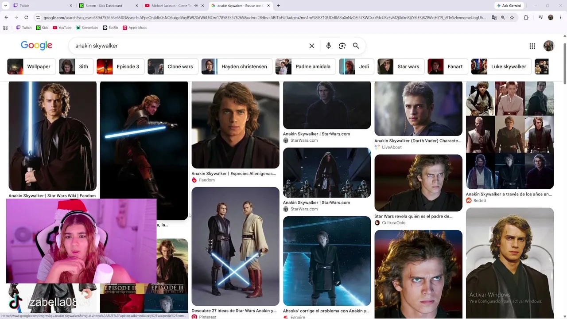Reload the current page

[x=26, y=18]
